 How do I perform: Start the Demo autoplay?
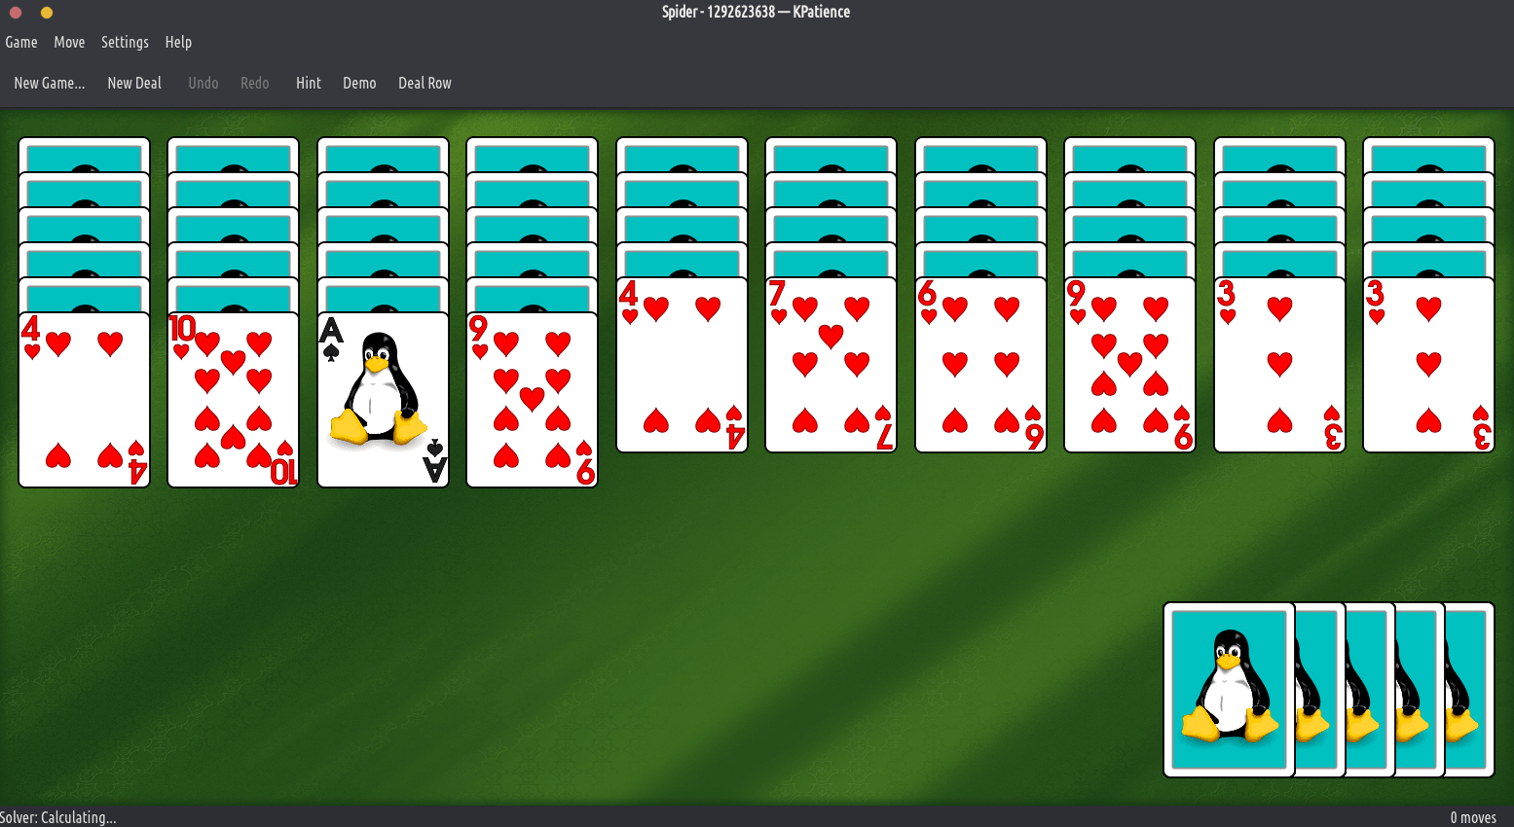coord(359,83)
